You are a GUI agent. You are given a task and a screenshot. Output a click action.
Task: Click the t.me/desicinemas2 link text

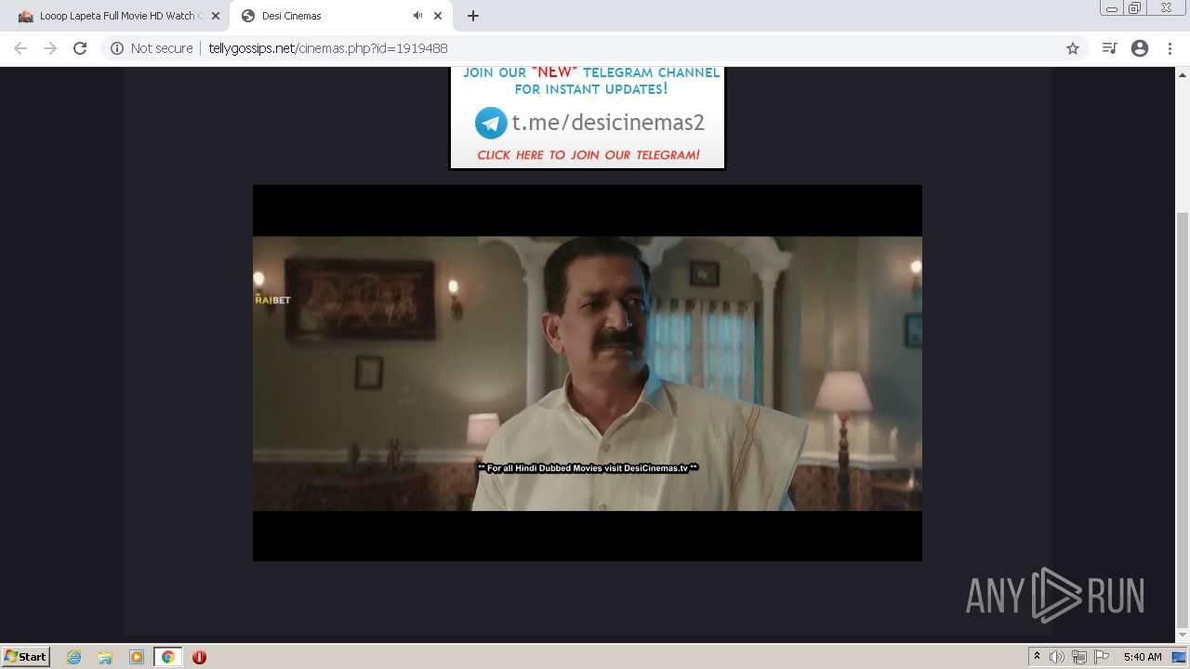pos(608,123)
